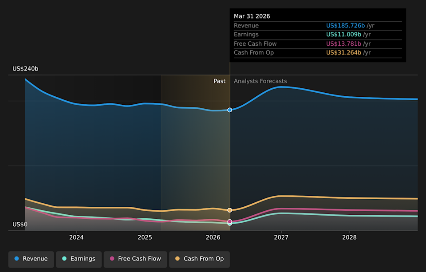Select the 2027 x-axis label
The image size is (426, 272).
(281, 237)
